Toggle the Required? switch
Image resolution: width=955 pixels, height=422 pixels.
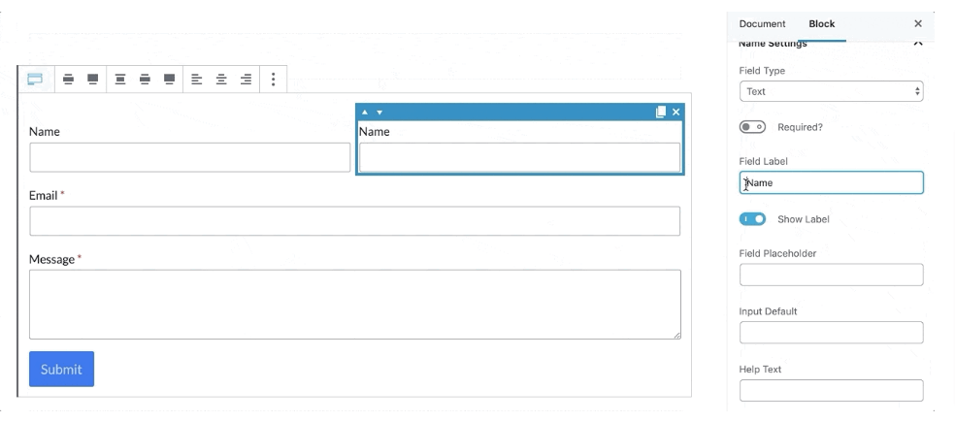click(752, 127)
